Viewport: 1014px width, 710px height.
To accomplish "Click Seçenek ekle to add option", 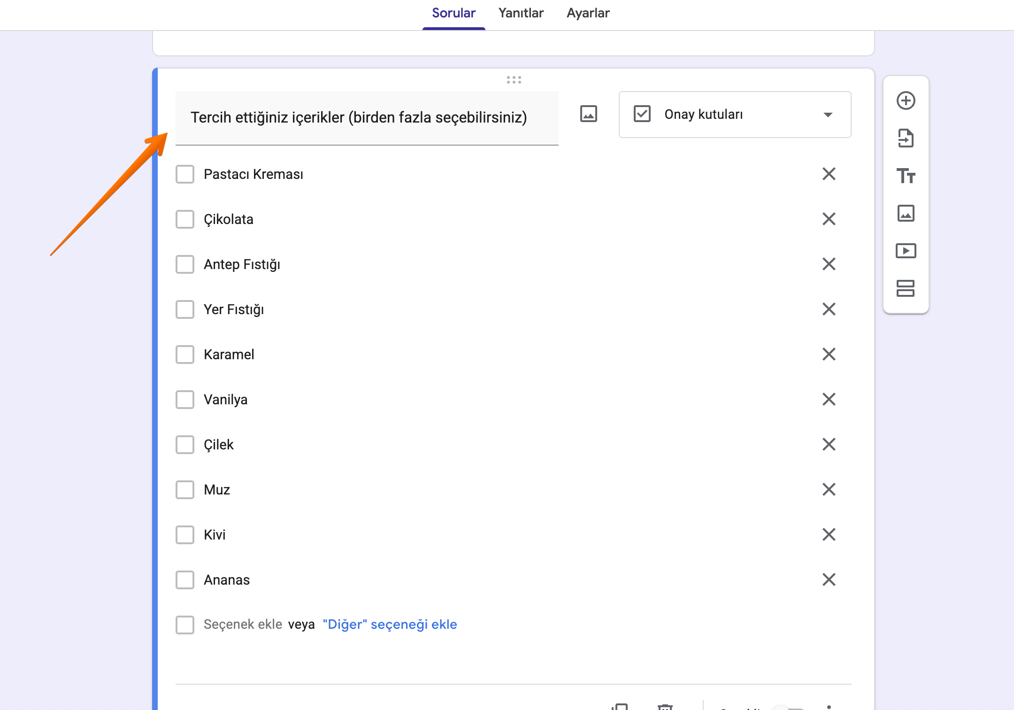I will point(243,625).
